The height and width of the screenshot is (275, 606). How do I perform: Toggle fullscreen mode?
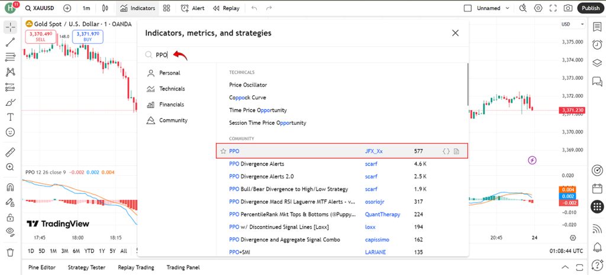553,8
